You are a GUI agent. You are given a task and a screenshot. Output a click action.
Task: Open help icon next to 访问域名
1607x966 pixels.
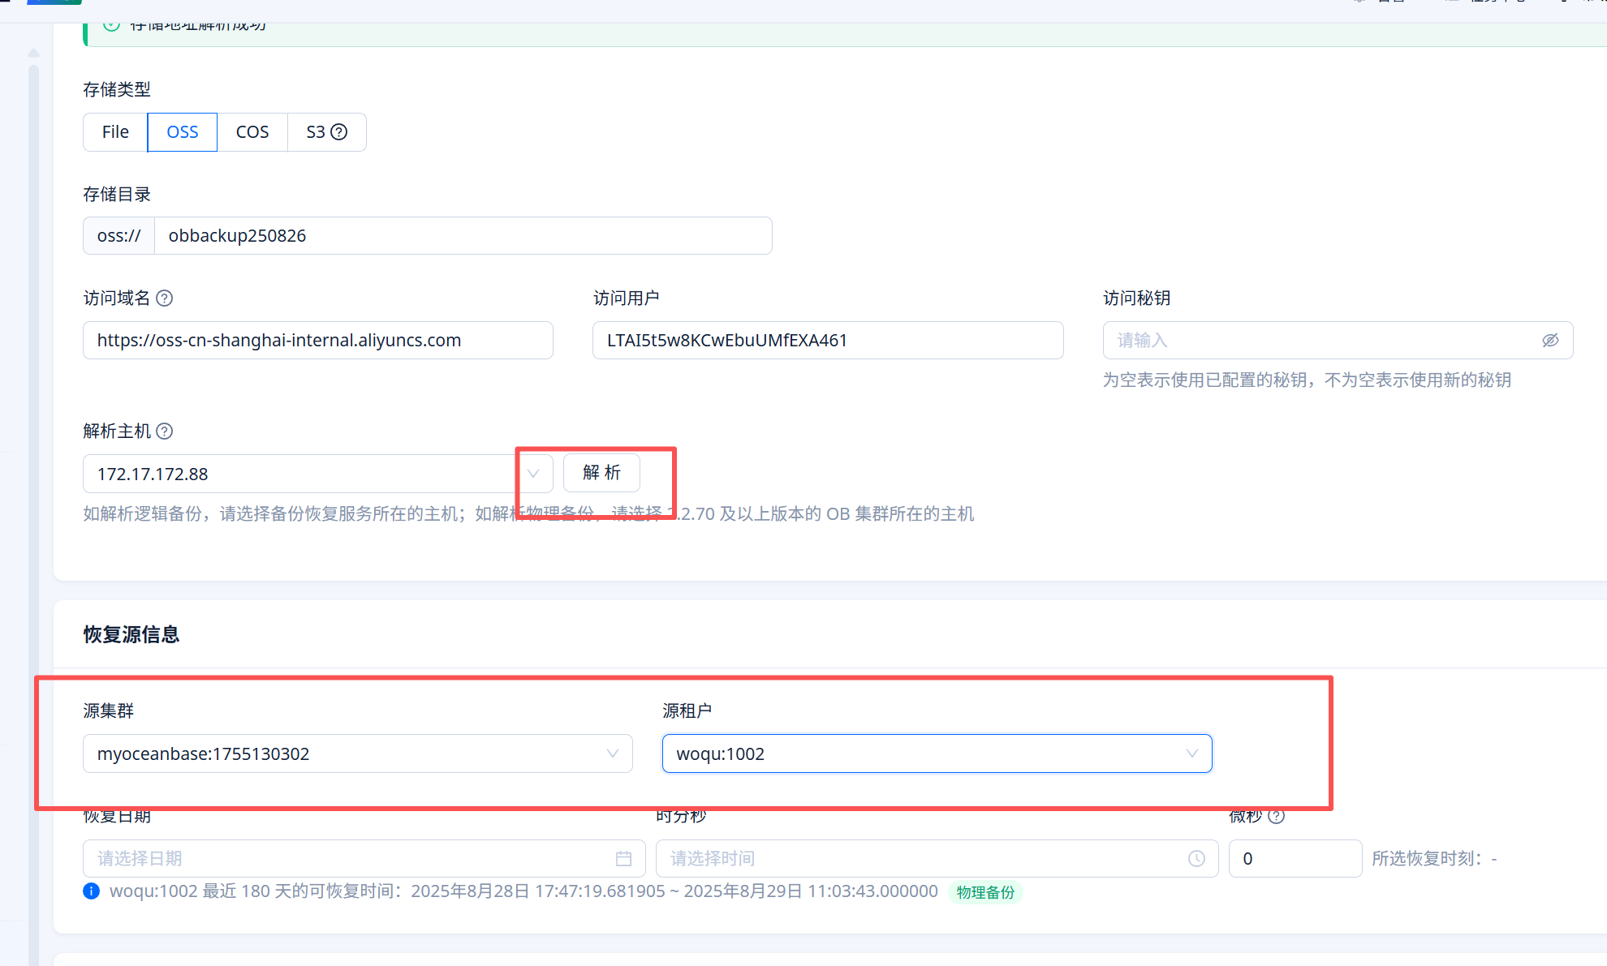point(164,298)
